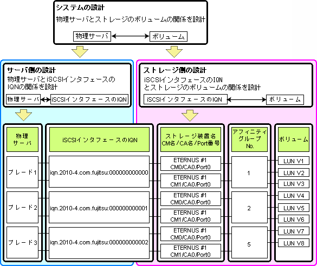Select the LUN V7 volume
The width and height of the screenshot is (317, 266).
(294, 231)
